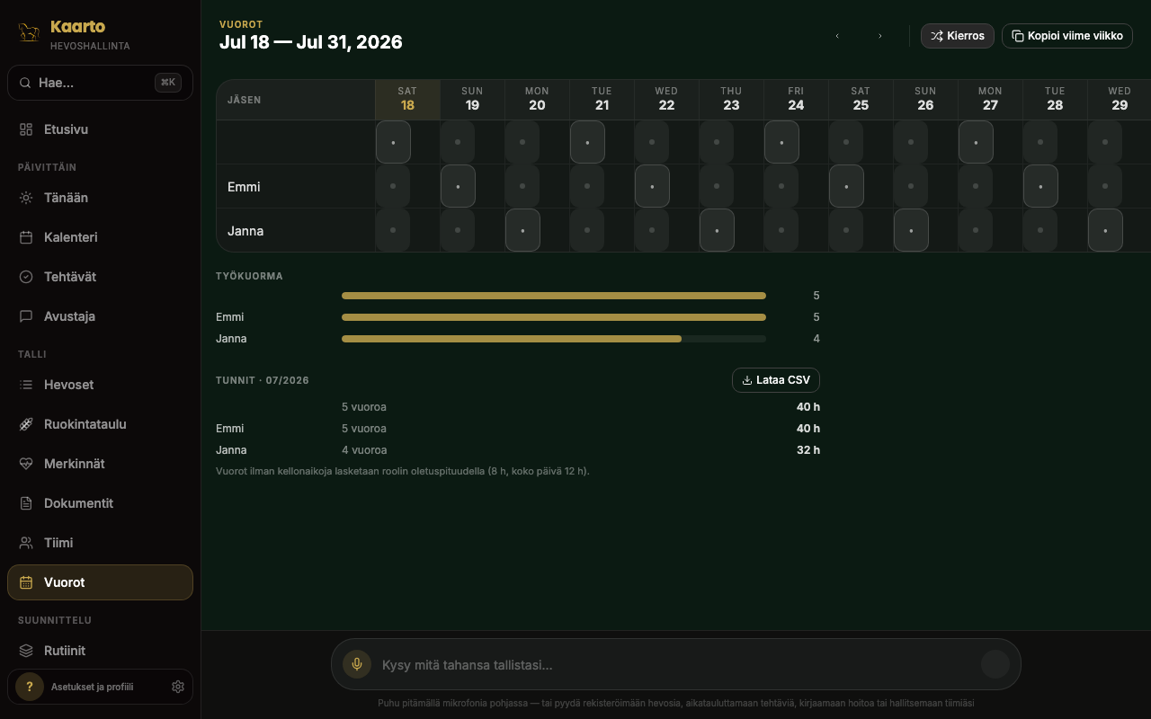Toggle Janna's shift on Fri 24
The image size is (1151, 719).
coord(781,230)
